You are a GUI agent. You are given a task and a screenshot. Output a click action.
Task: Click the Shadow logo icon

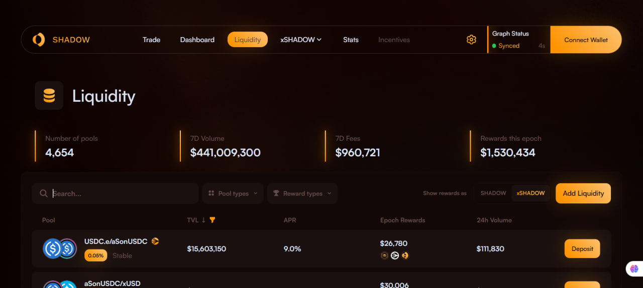point(38,40)
